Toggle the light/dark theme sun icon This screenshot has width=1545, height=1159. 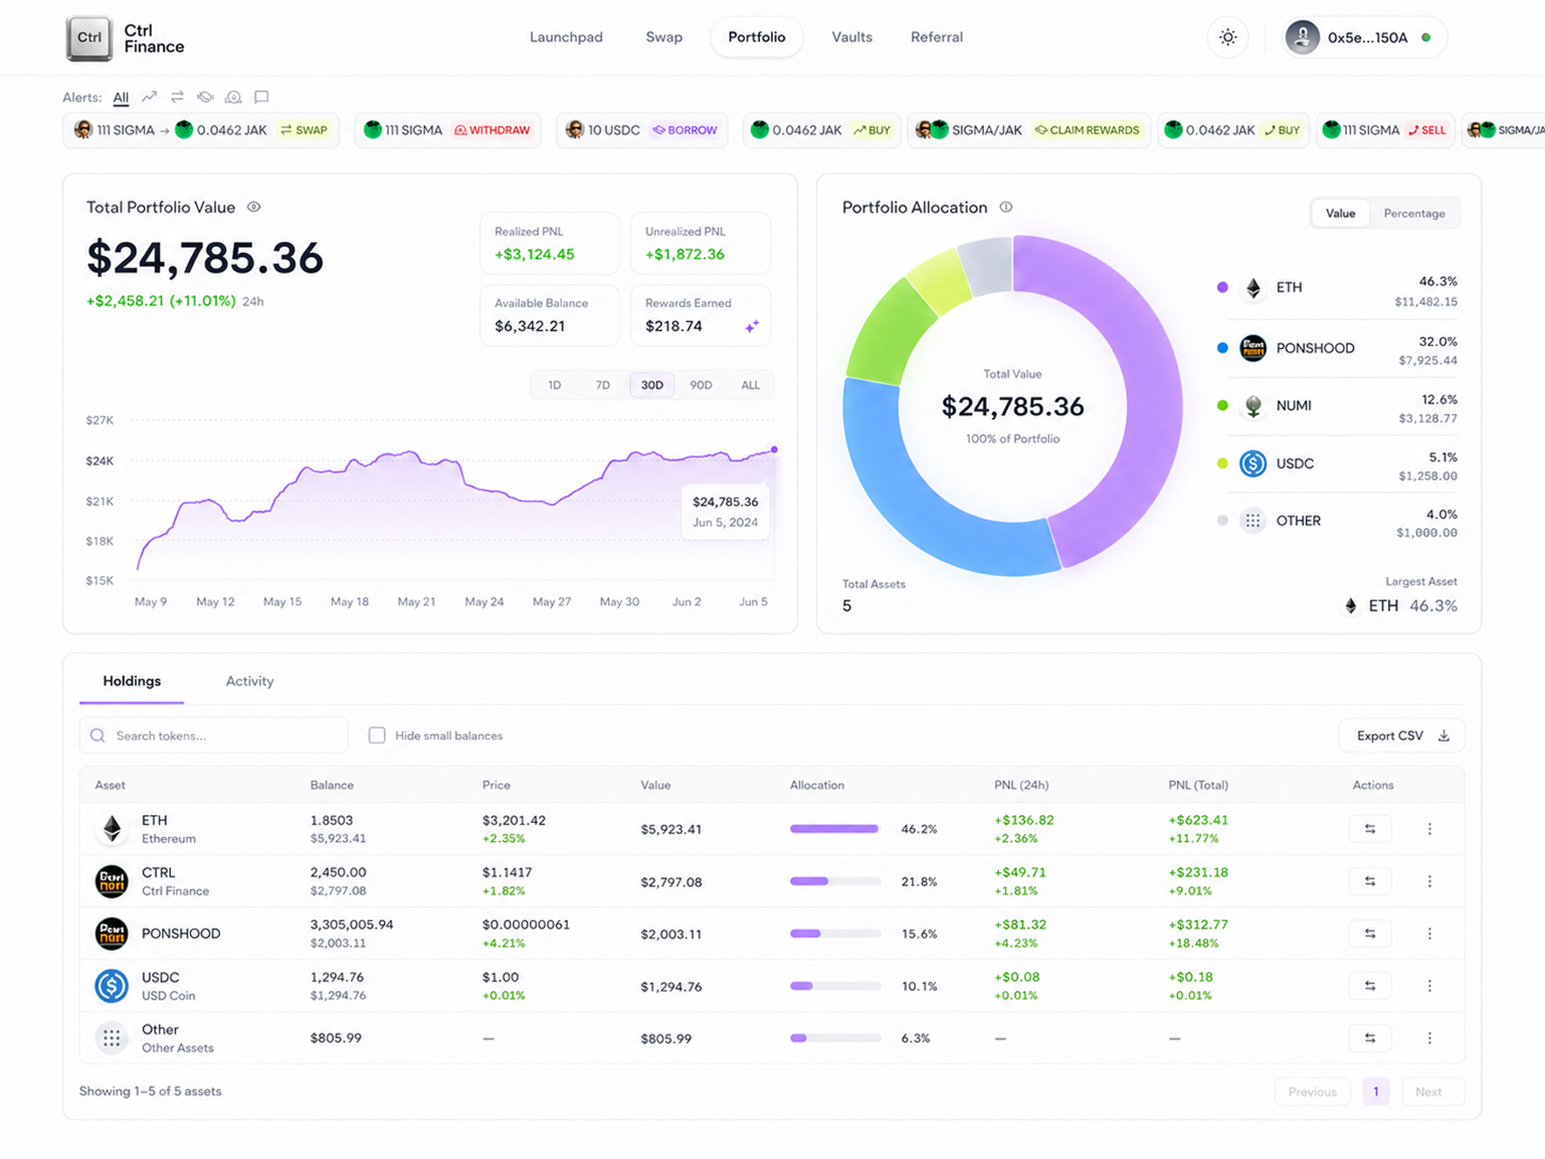[1227, 38]
